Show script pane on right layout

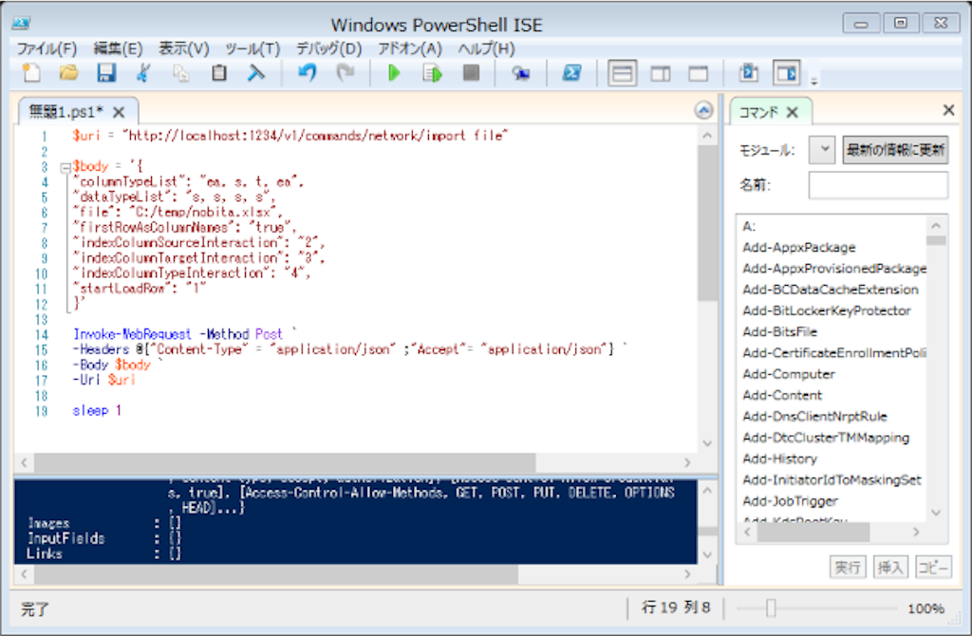click(661, 73)
